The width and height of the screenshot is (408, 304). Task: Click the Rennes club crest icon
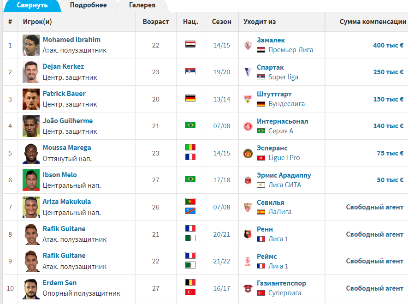(x=248, y=234)
